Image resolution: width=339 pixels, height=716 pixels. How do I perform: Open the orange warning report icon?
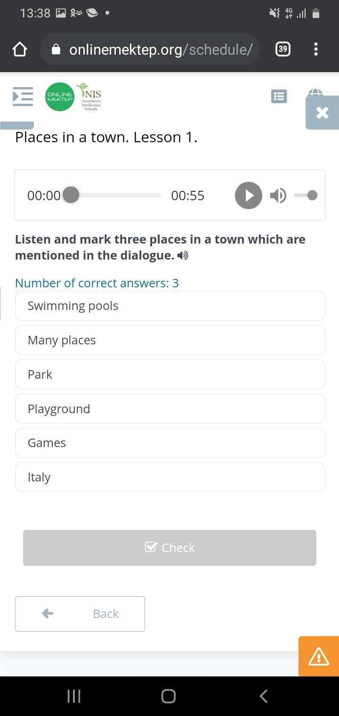(x=319, y=656)
